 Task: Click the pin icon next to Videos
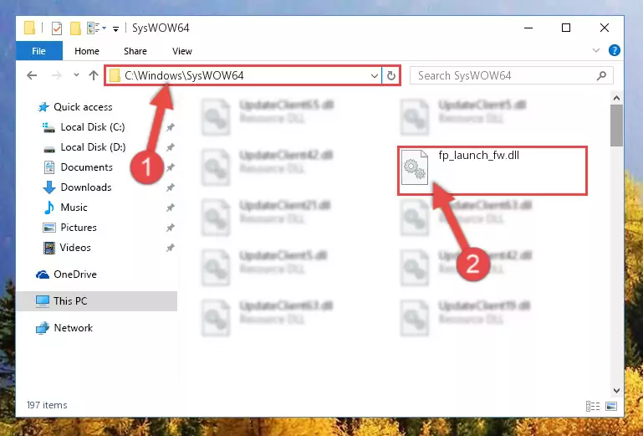pyautogui.click(x=171, y=248)
